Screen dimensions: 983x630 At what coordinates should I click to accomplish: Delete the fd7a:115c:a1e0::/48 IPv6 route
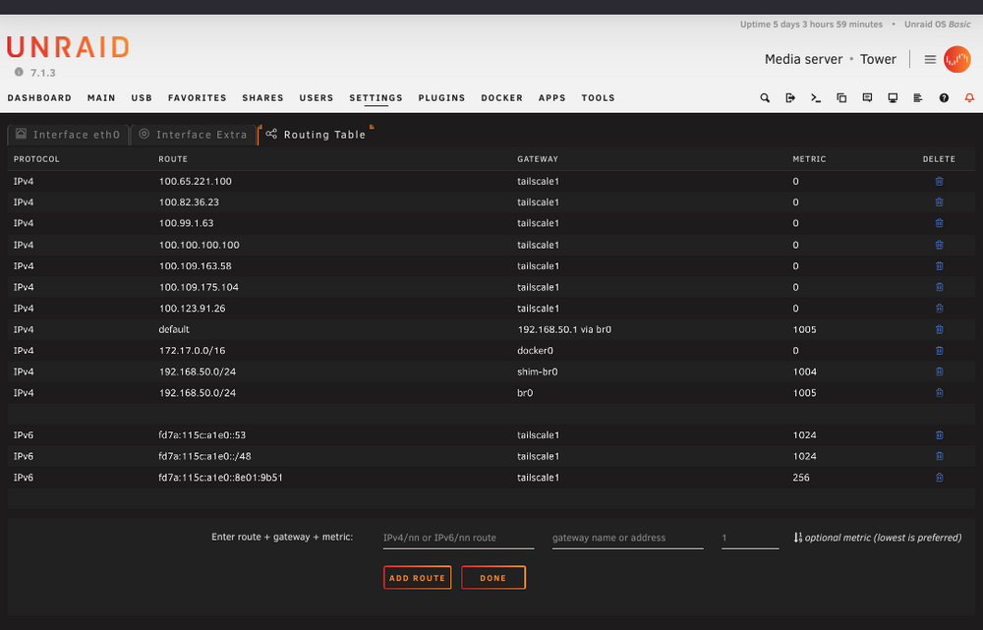[939, 456]
